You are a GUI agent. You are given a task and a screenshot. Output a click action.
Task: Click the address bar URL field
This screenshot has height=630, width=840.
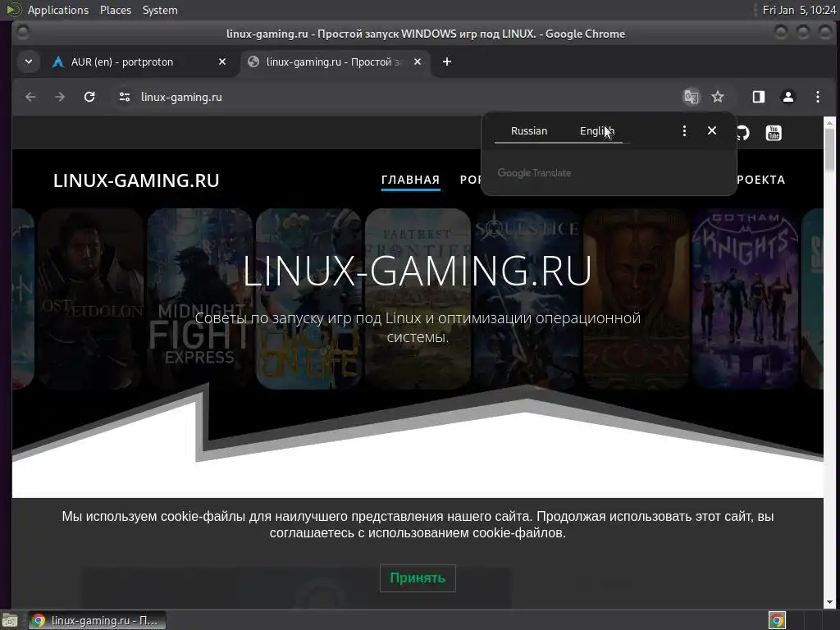pos(396,97)
